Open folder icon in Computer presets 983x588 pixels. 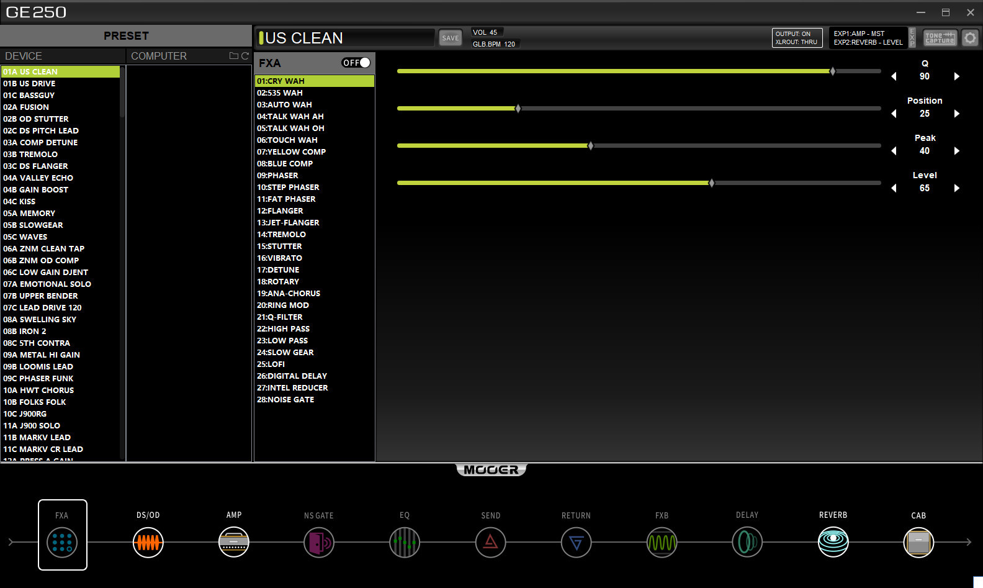[234, 56]
